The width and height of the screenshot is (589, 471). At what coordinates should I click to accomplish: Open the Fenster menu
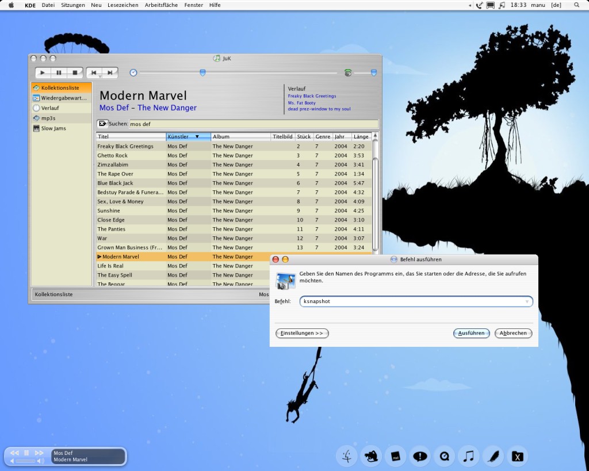(193, 5)
